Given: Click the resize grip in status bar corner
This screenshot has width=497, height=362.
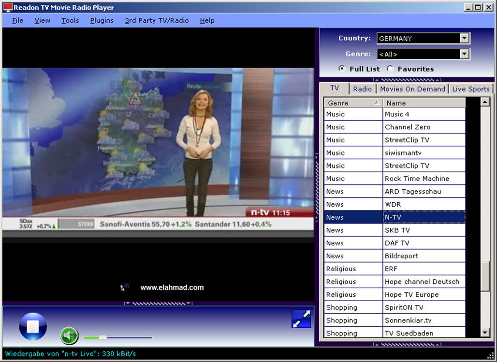Looking at the screenshot, I should [x=491, y=355].
